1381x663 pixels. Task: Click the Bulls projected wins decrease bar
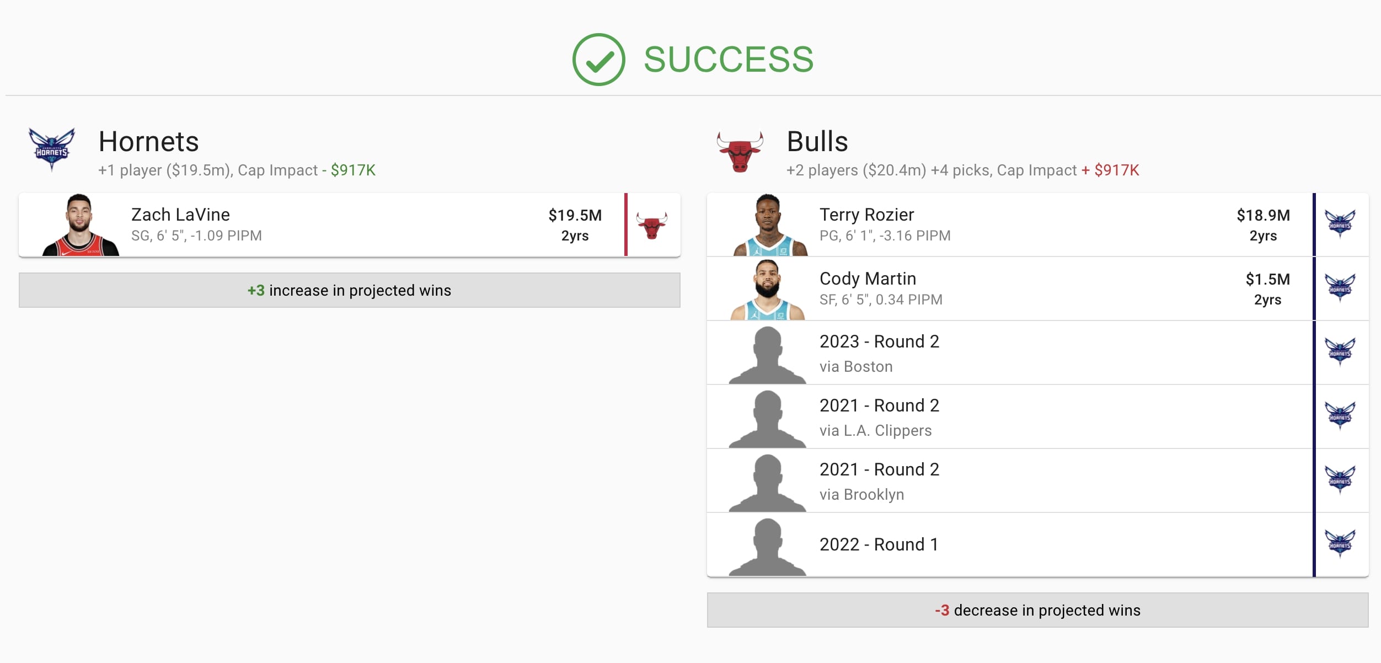coord(1037,610)
